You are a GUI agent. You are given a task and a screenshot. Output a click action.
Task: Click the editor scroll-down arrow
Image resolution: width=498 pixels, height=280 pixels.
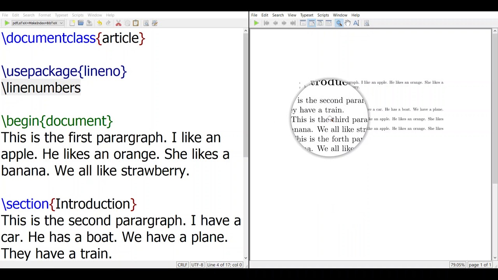tap(245, 257)
